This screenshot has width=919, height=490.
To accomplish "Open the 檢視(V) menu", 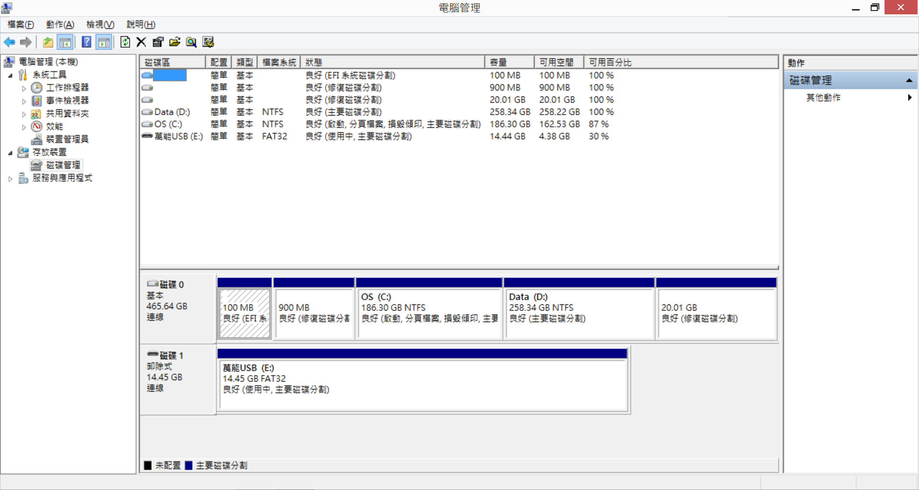I will (100, 24).
